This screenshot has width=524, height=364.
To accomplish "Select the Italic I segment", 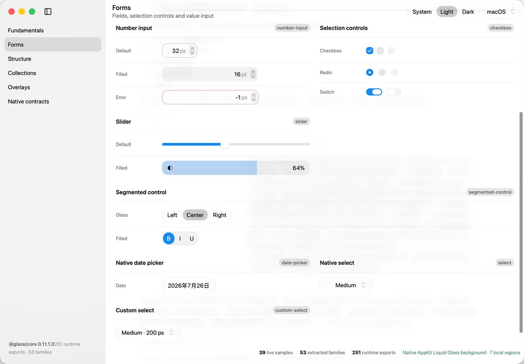I will [180, 239].
